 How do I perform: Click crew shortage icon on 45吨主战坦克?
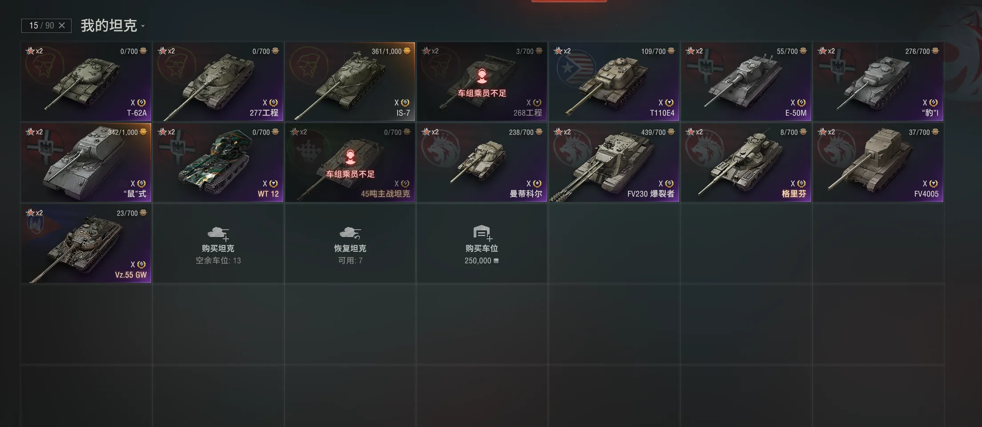coord(350,157)
